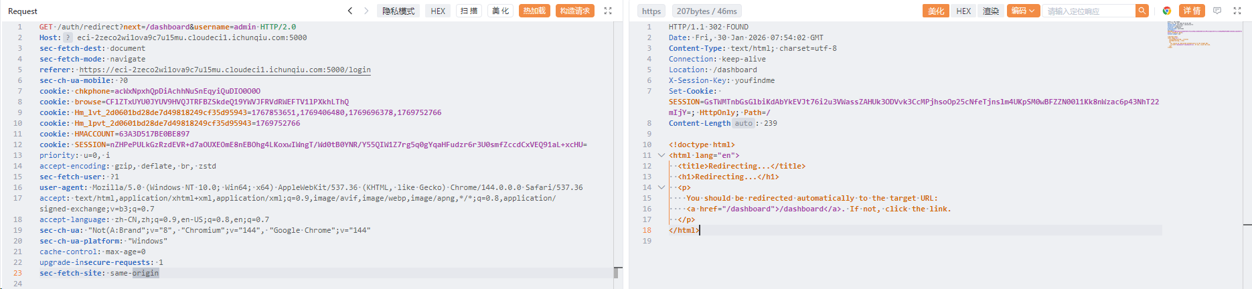Focus the 请输入定位响应 search field
The width and height of the screenshot is (1252, 289).
tap(1089, 11)
